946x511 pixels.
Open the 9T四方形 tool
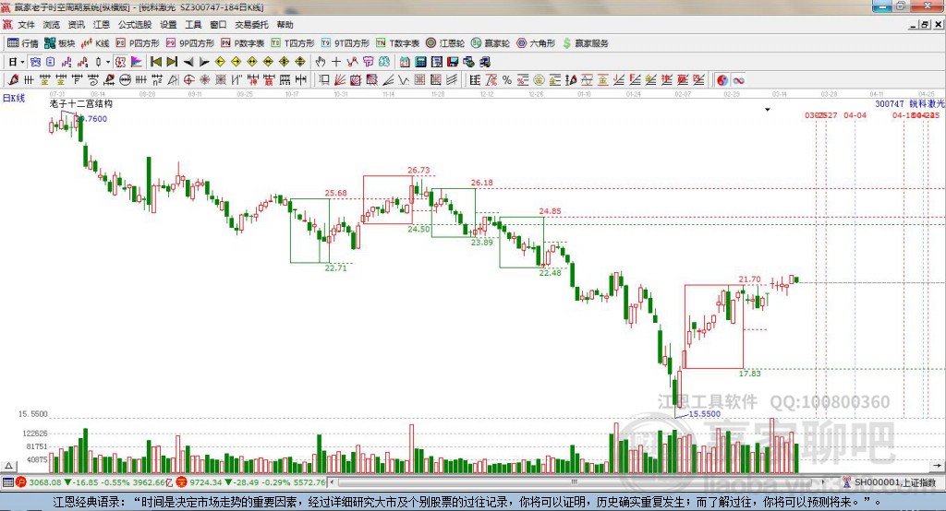346,43
